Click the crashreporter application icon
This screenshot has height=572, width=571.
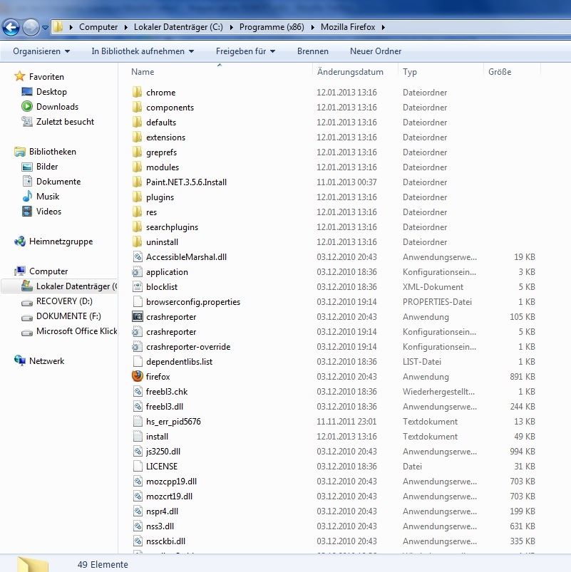[x=138, y=316]
